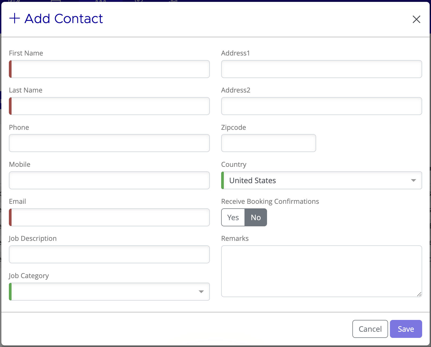431x347 pixels.
Task: Cancel adding the contact
Action: tap(370, 329)
